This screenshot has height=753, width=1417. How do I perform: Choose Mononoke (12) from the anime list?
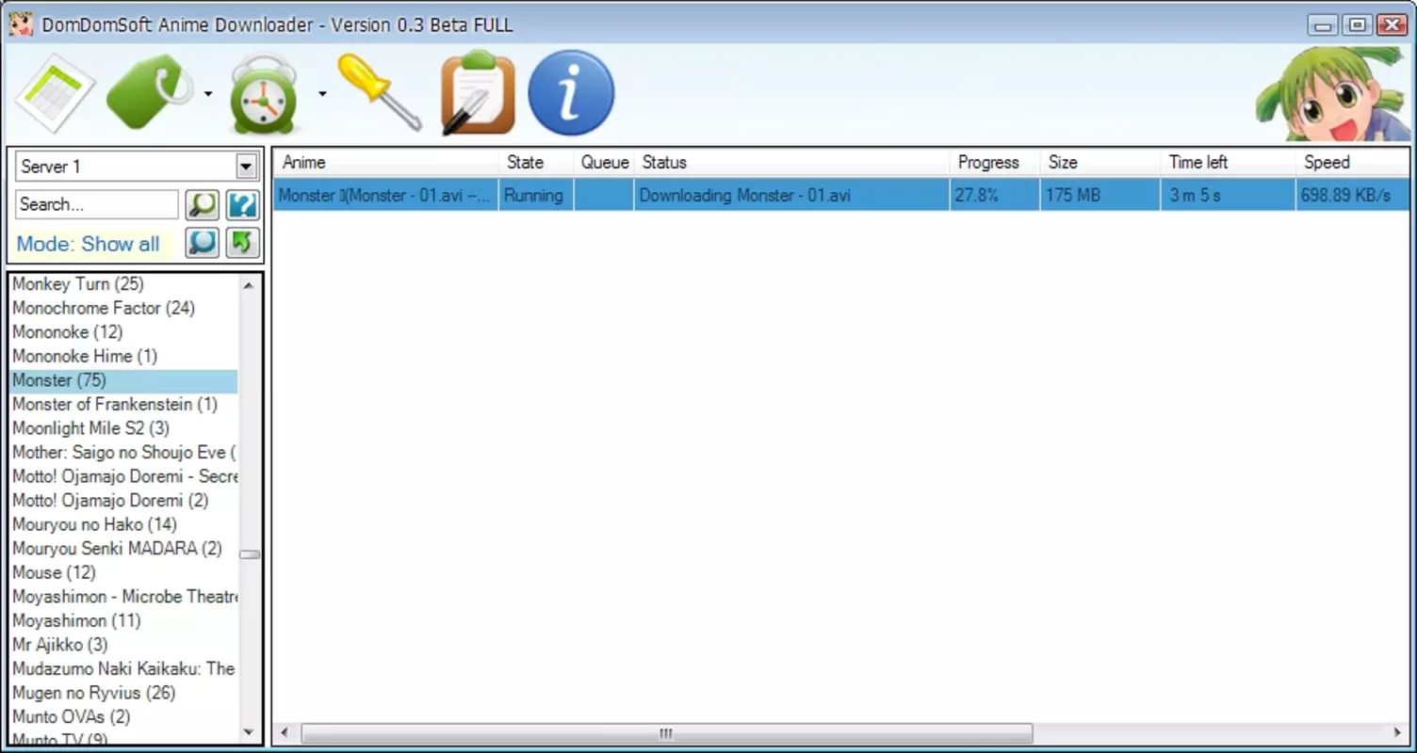[x=123, y=331]
